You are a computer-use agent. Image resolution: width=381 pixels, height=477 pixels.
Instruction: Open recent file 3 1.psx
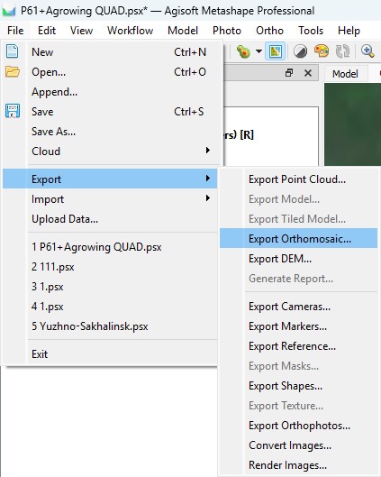point(110,287)
